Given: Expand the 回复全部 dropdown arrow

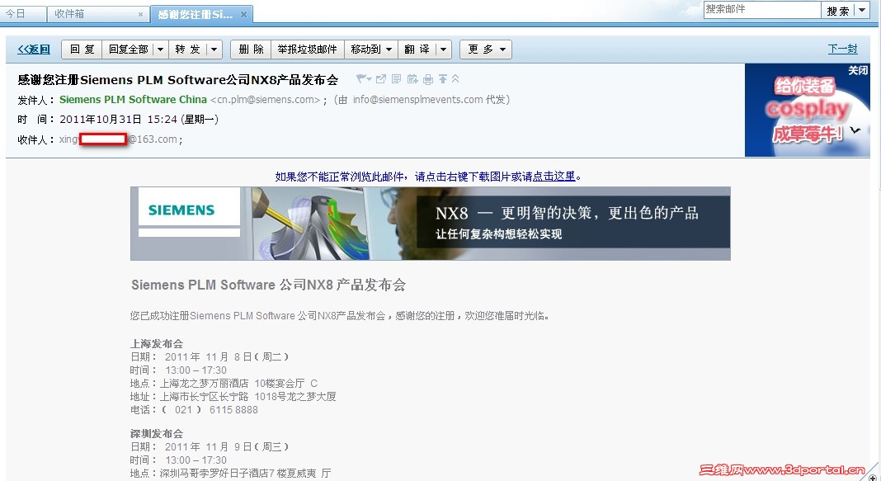Looking at the screenshot, I should click(x=161, y=50).
